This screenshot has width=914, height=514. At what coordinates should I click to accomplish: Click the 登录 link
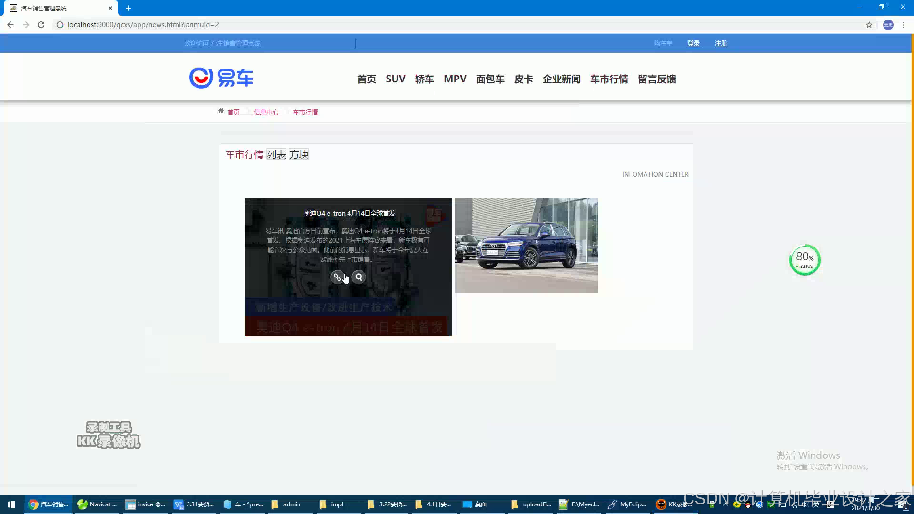693,43
